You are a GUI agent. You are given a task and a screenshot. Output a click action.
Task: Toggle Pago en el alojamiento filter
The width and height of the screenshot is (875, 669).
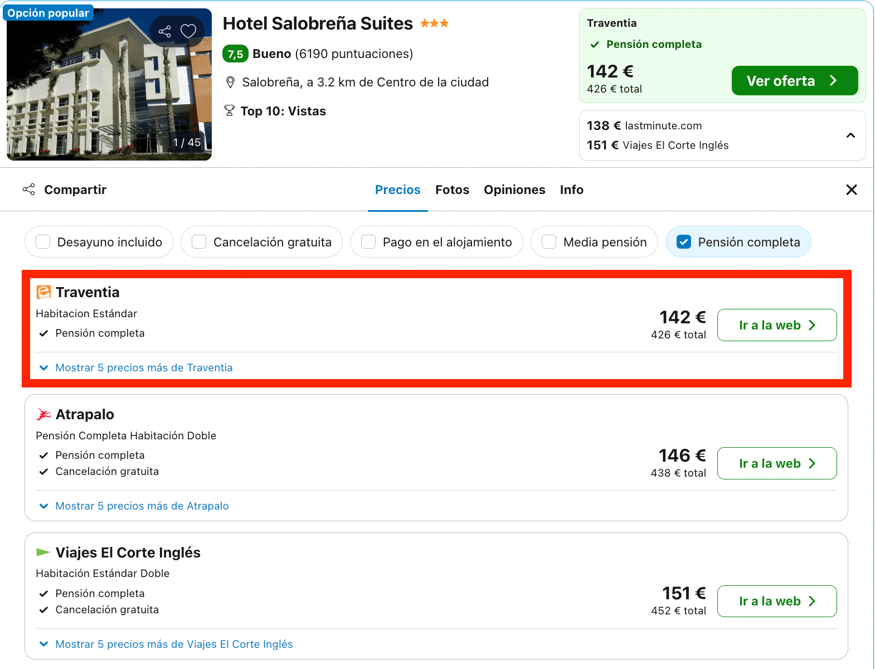click(x=436, y=242)
